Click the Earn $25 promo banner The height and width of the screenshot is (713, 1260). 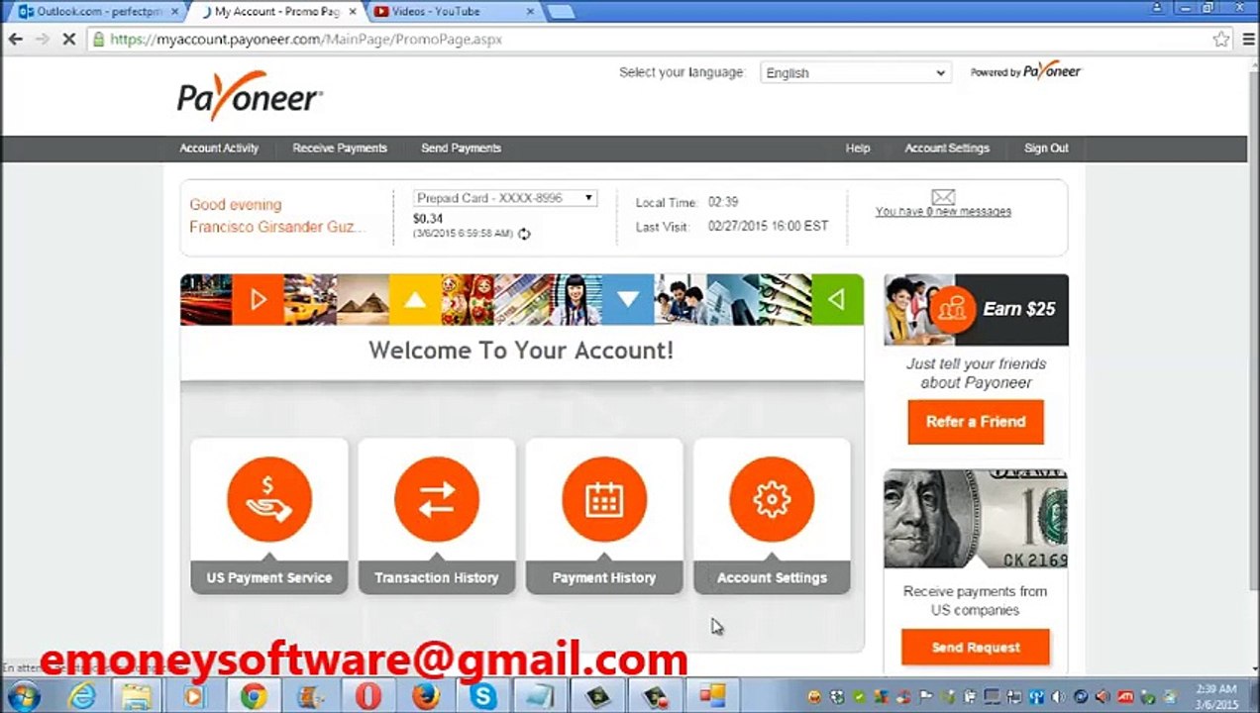pyautogui.click(x=976, y=310)
